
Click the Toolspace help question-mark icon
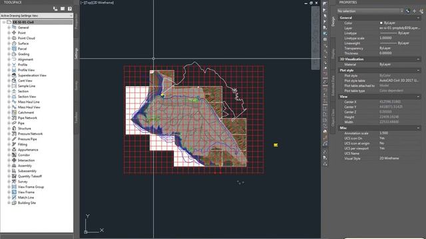pos(69,9)
